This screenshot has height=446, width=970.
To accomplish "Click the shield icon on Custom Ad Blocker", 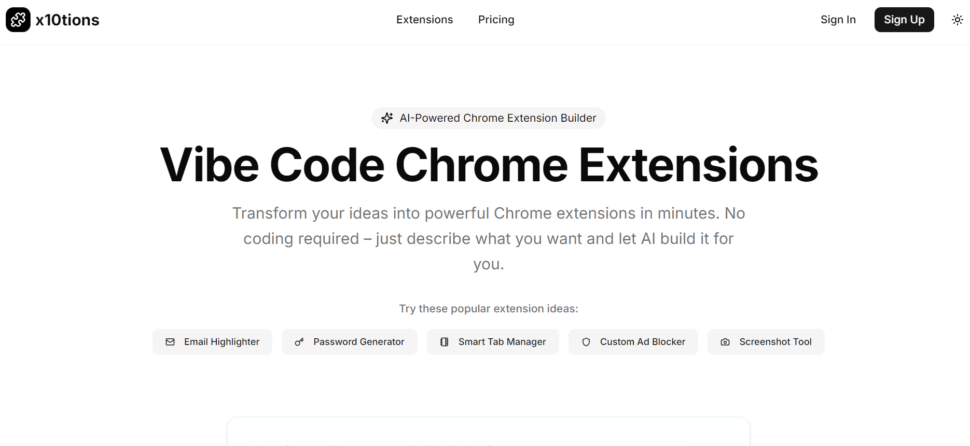I will tap(586, 342).
